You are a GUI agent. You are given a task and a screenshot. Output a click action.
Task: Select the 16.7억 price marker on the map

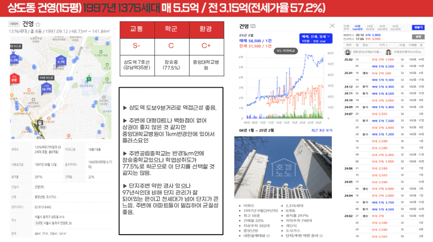click(x=46, y=89)
